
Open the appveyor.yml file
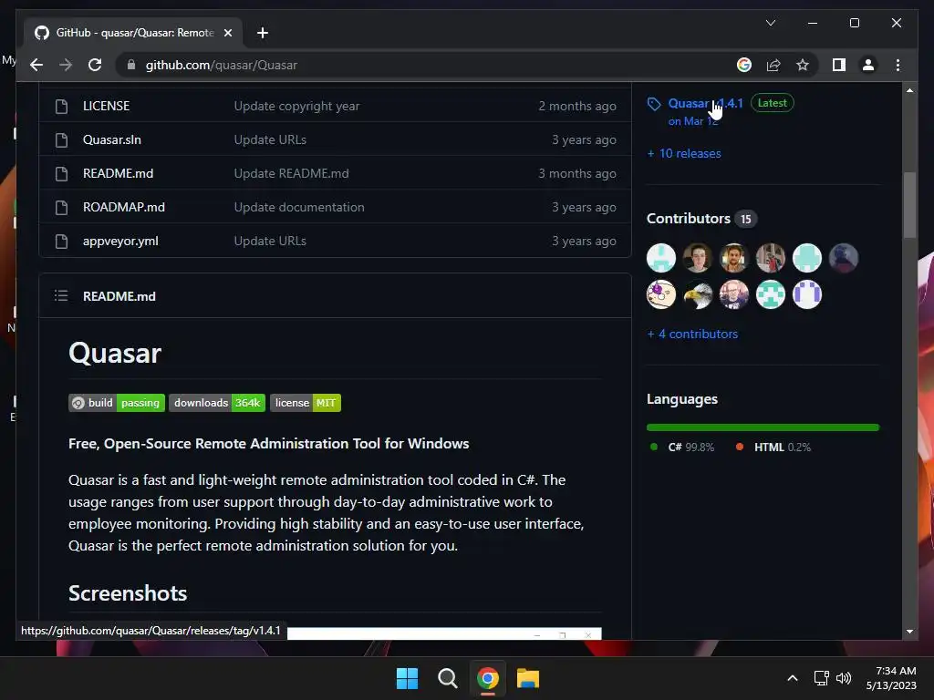click(120, 241)
